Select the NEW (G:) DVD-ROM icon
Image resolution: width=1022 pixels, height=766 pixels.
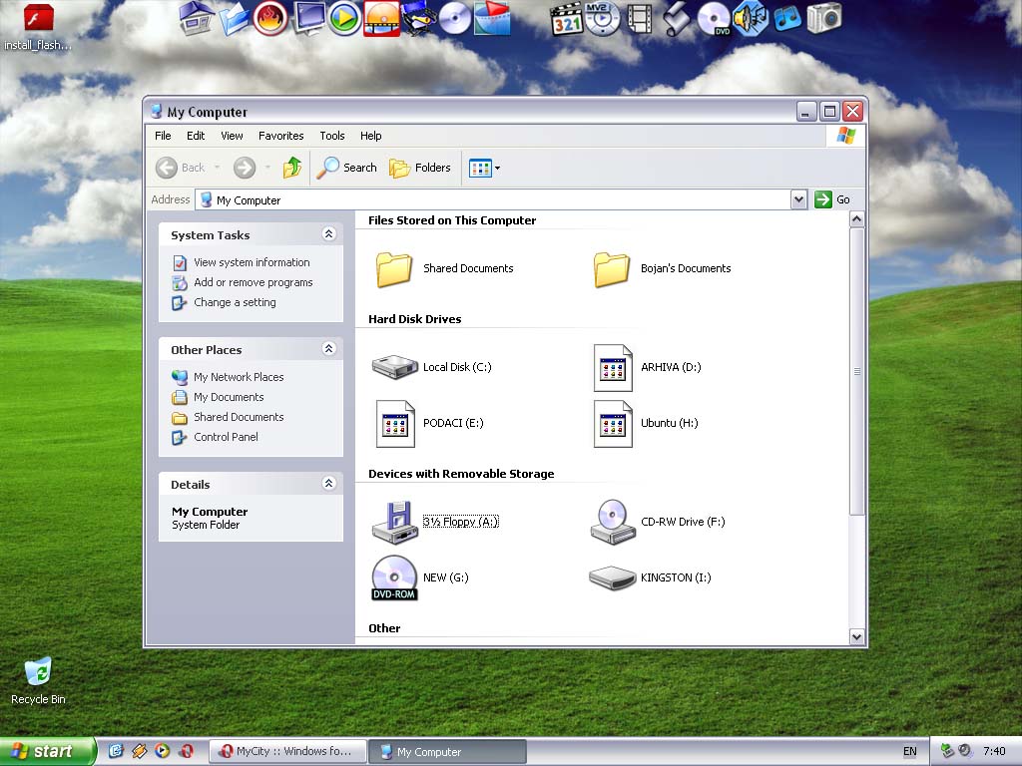pos(394,577)
